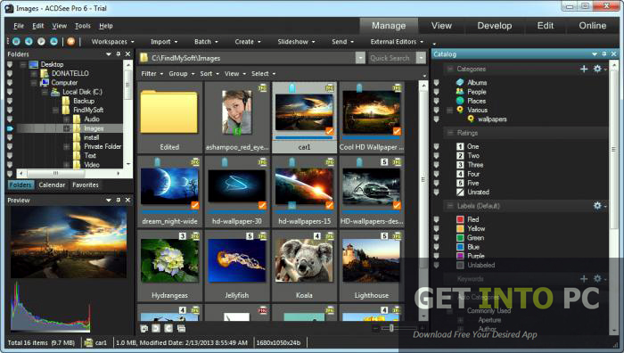Open the File menu
This screenshot has height=353, width=624.
coord(19,26)
